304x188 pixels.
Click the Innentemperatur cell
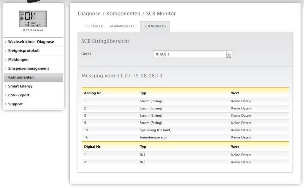(x=153, y=137)
